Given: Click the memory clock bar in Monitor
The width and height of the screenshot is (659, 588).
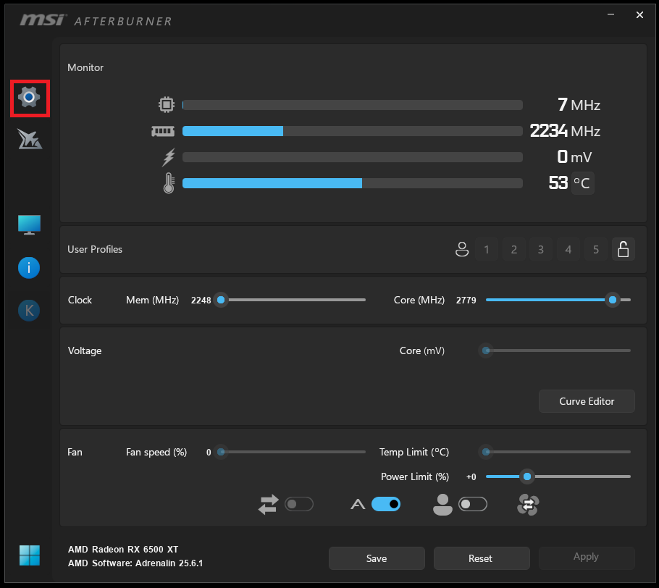Looking at the screenshot, I should coord(353,131).
